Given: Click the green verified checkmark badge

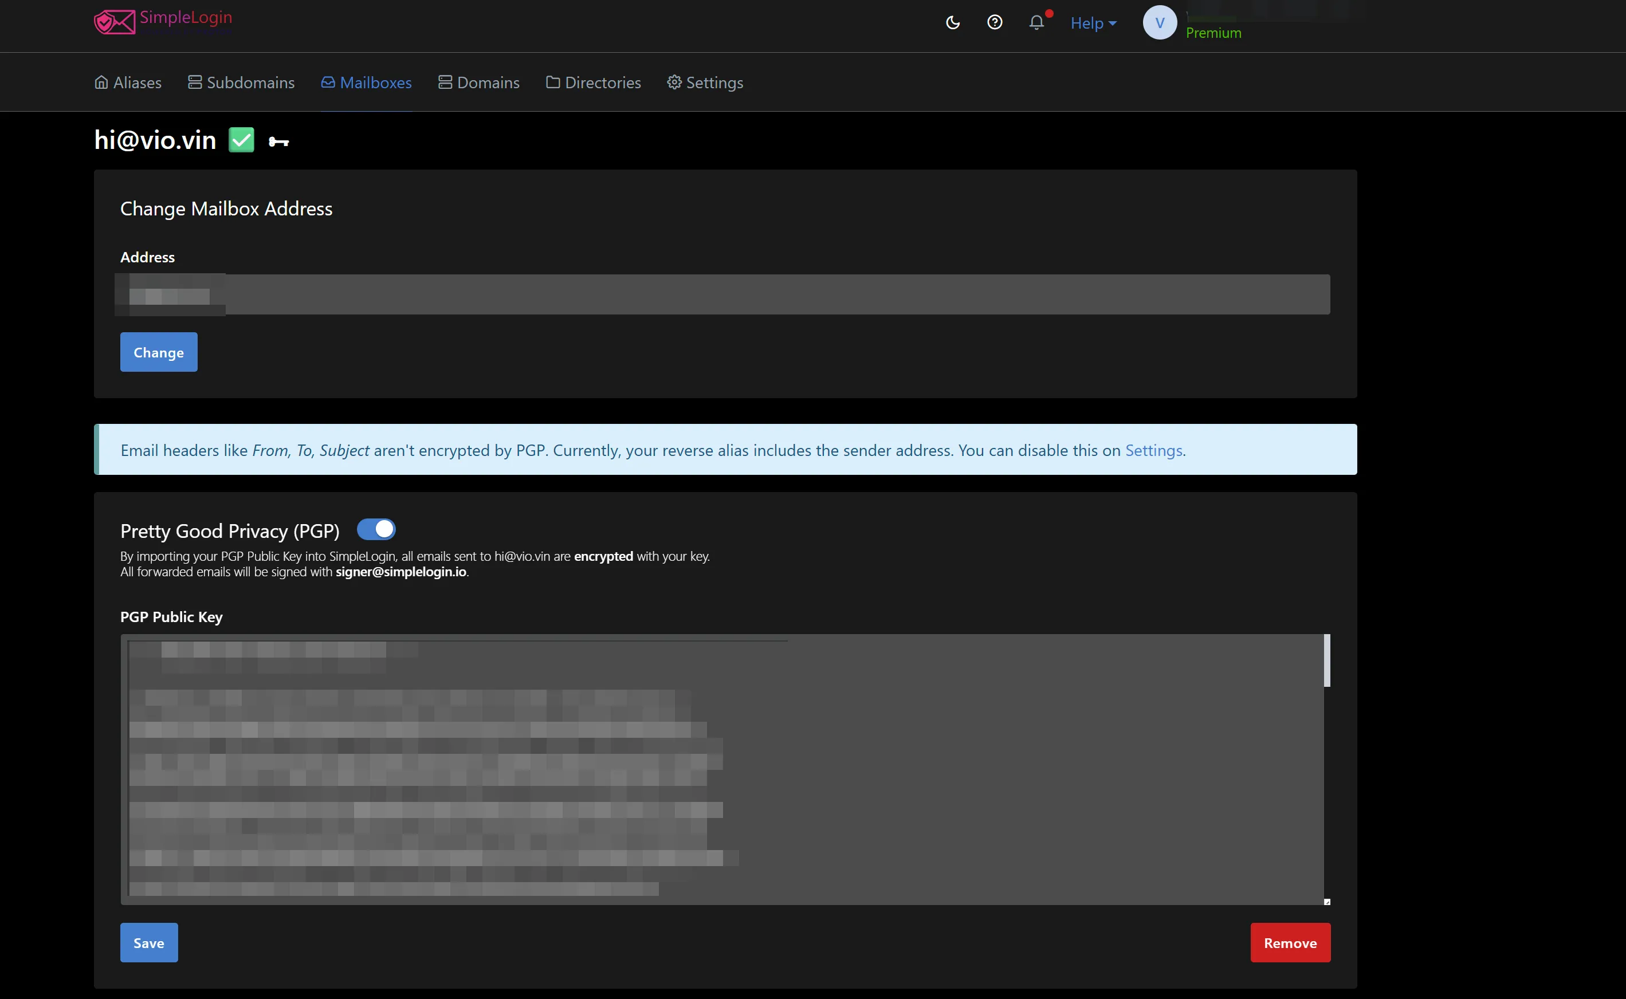Looking at the screenshot, I should [241, 140].
